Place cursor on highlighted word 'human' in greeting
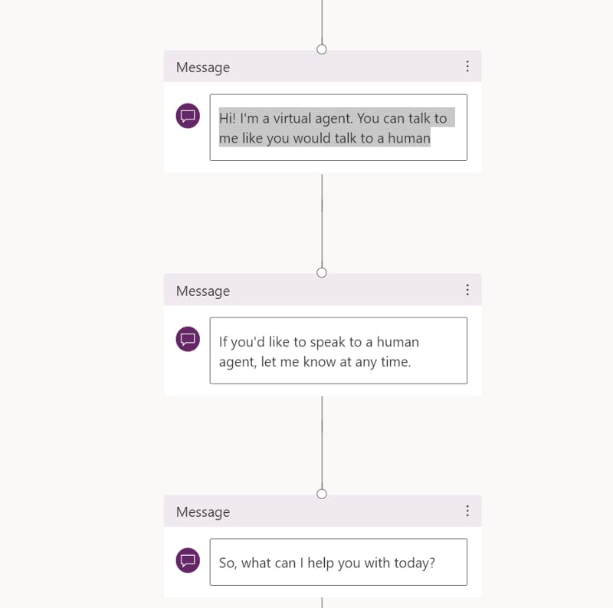Viewport: 613px width, 608px height. pyautogui.click(x=409, y=139)
